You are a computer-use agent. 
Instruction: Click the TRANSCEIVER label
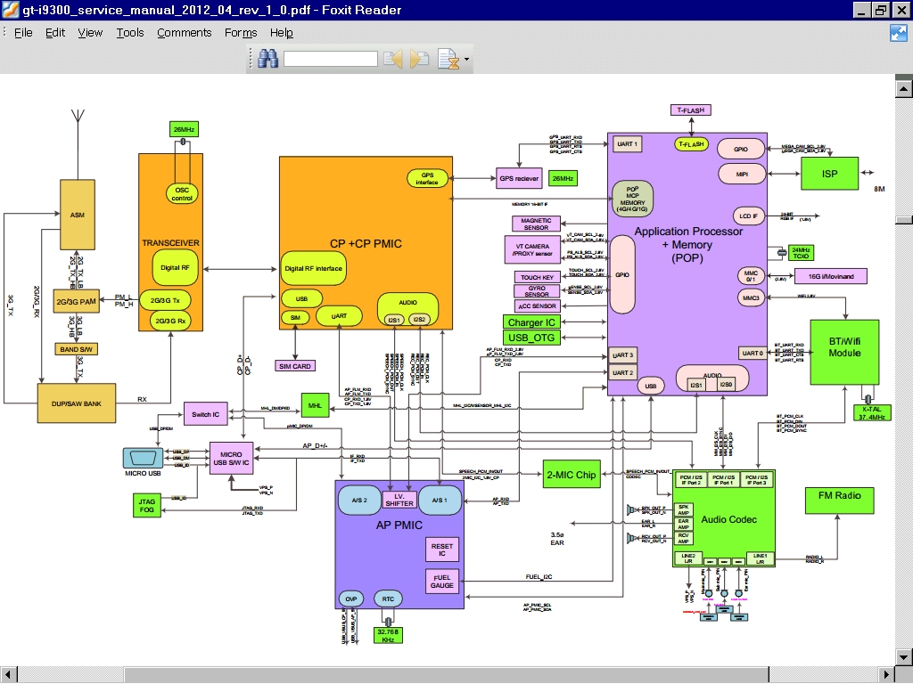point(170,242)
